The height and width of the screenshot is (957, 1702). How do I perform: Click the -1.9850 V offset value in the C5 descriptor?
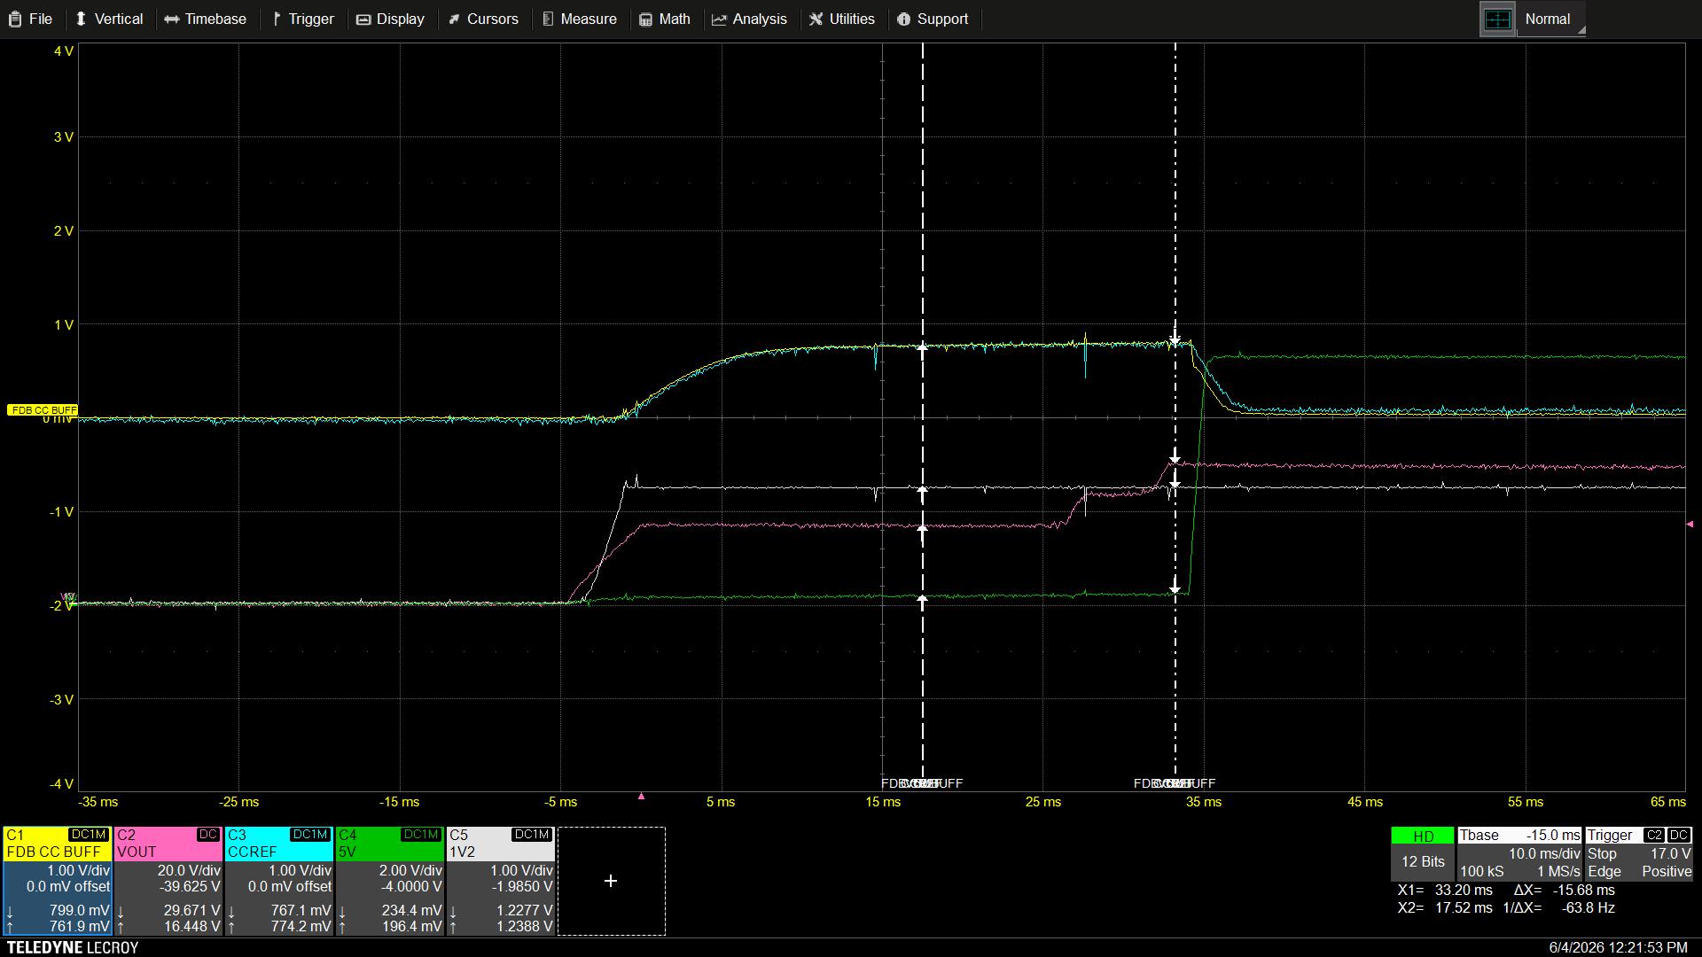coord(521,887)
